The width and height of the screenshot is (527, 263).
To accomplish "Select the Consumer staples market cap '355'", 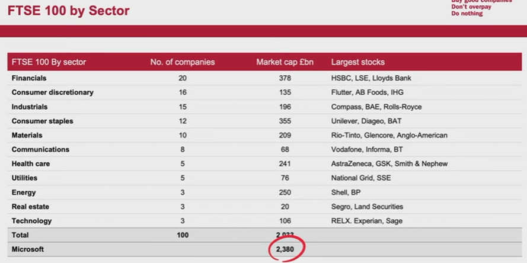I will pyautogui.click(x=285, y=121).
